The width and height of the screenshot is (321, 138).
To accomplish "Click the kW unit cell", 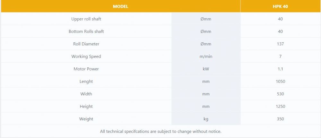I will tap(206, 69).
